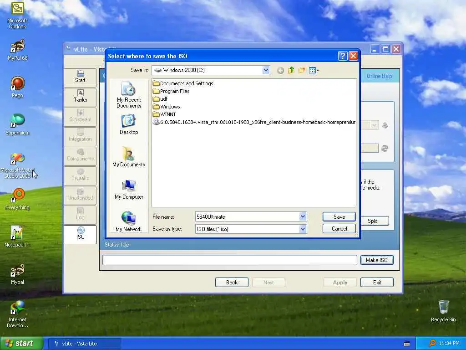Expand the Save as type dropdown

pyautogui.click(x=303, y=229)
